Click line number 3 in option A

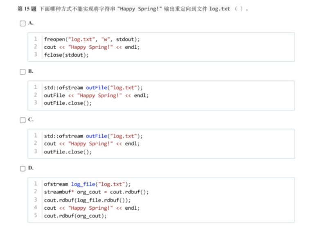[x=36, y=55]
